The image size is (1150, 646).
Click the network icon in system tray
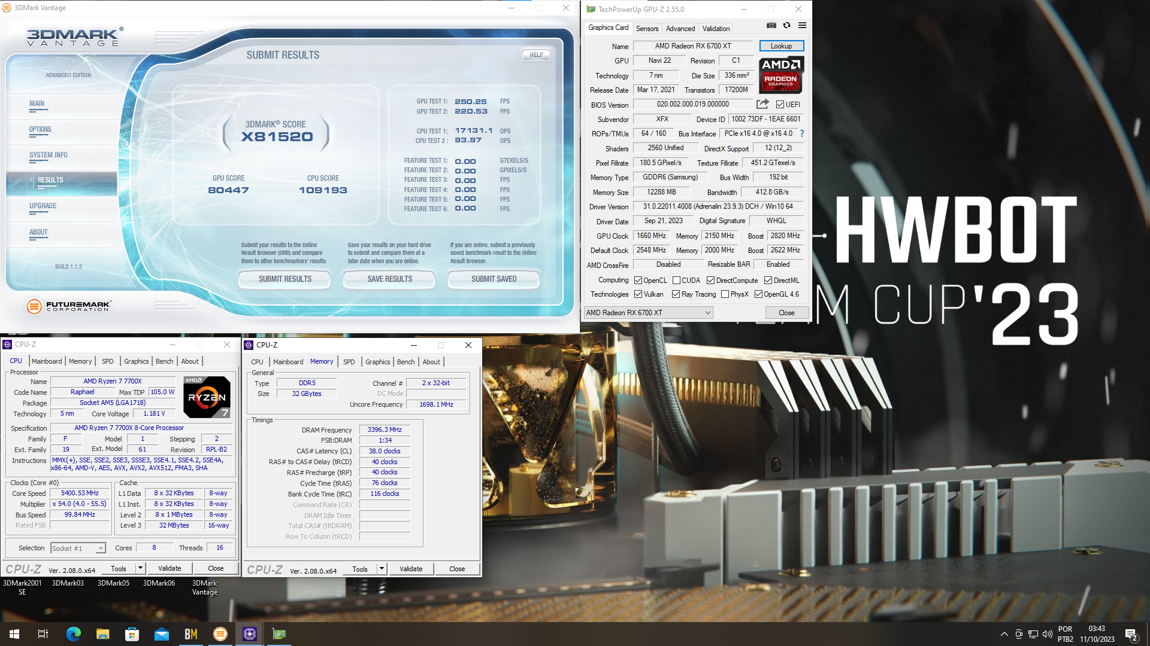click(1033, 634)
